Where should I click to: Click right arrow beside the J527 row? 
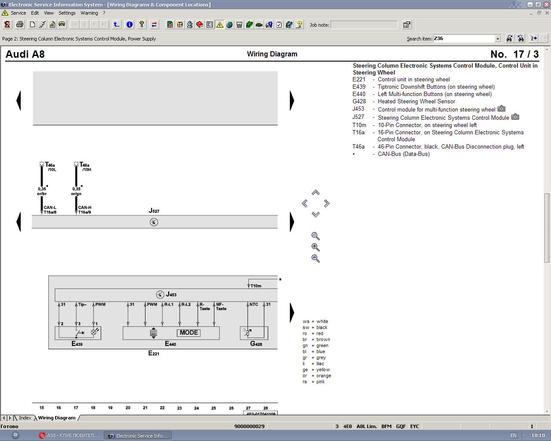click(x=292, y=222)
